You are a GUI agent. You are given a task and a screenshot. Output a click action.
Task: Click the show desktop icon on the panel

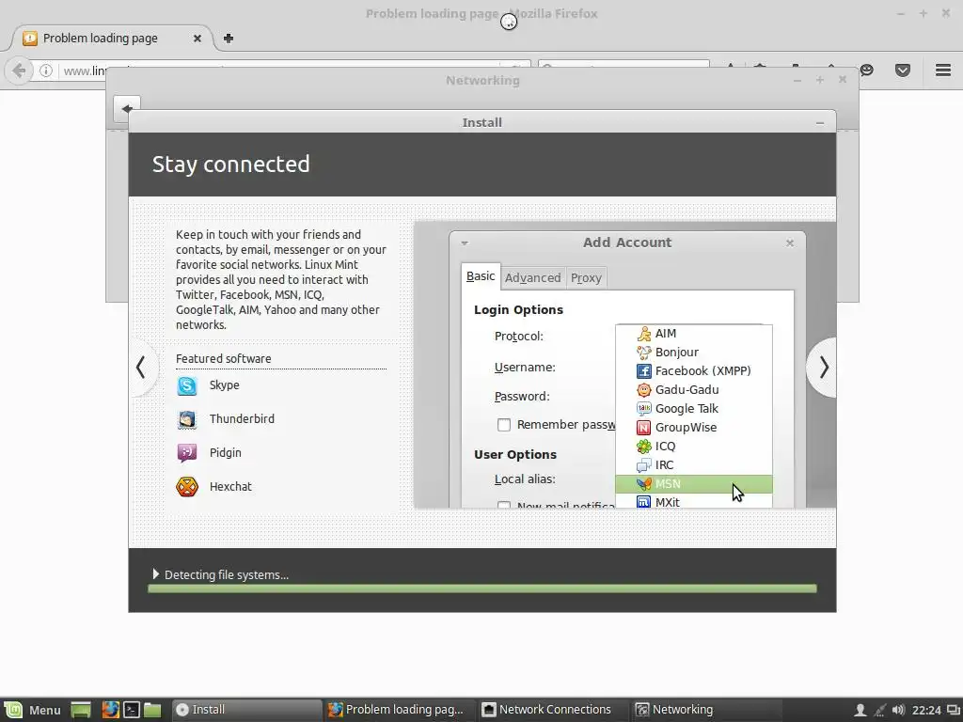pos(81,710)
